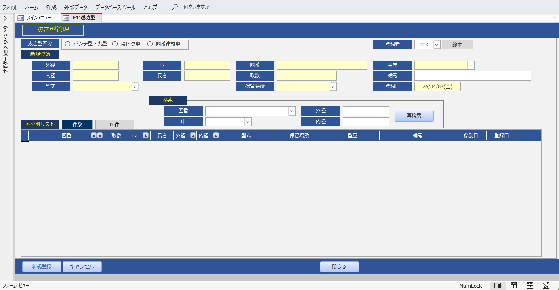
Task: Click the 備考 text input field
Action: point(472,76)
